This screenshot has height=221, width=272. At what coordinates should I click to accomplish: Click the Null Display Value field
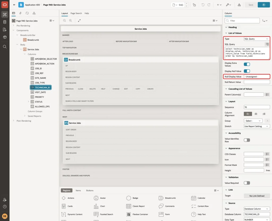[257, 77]
